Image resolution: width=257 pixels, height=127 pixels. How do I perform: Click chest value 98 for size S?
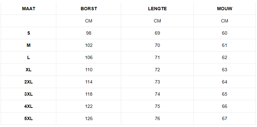(89, 33)
